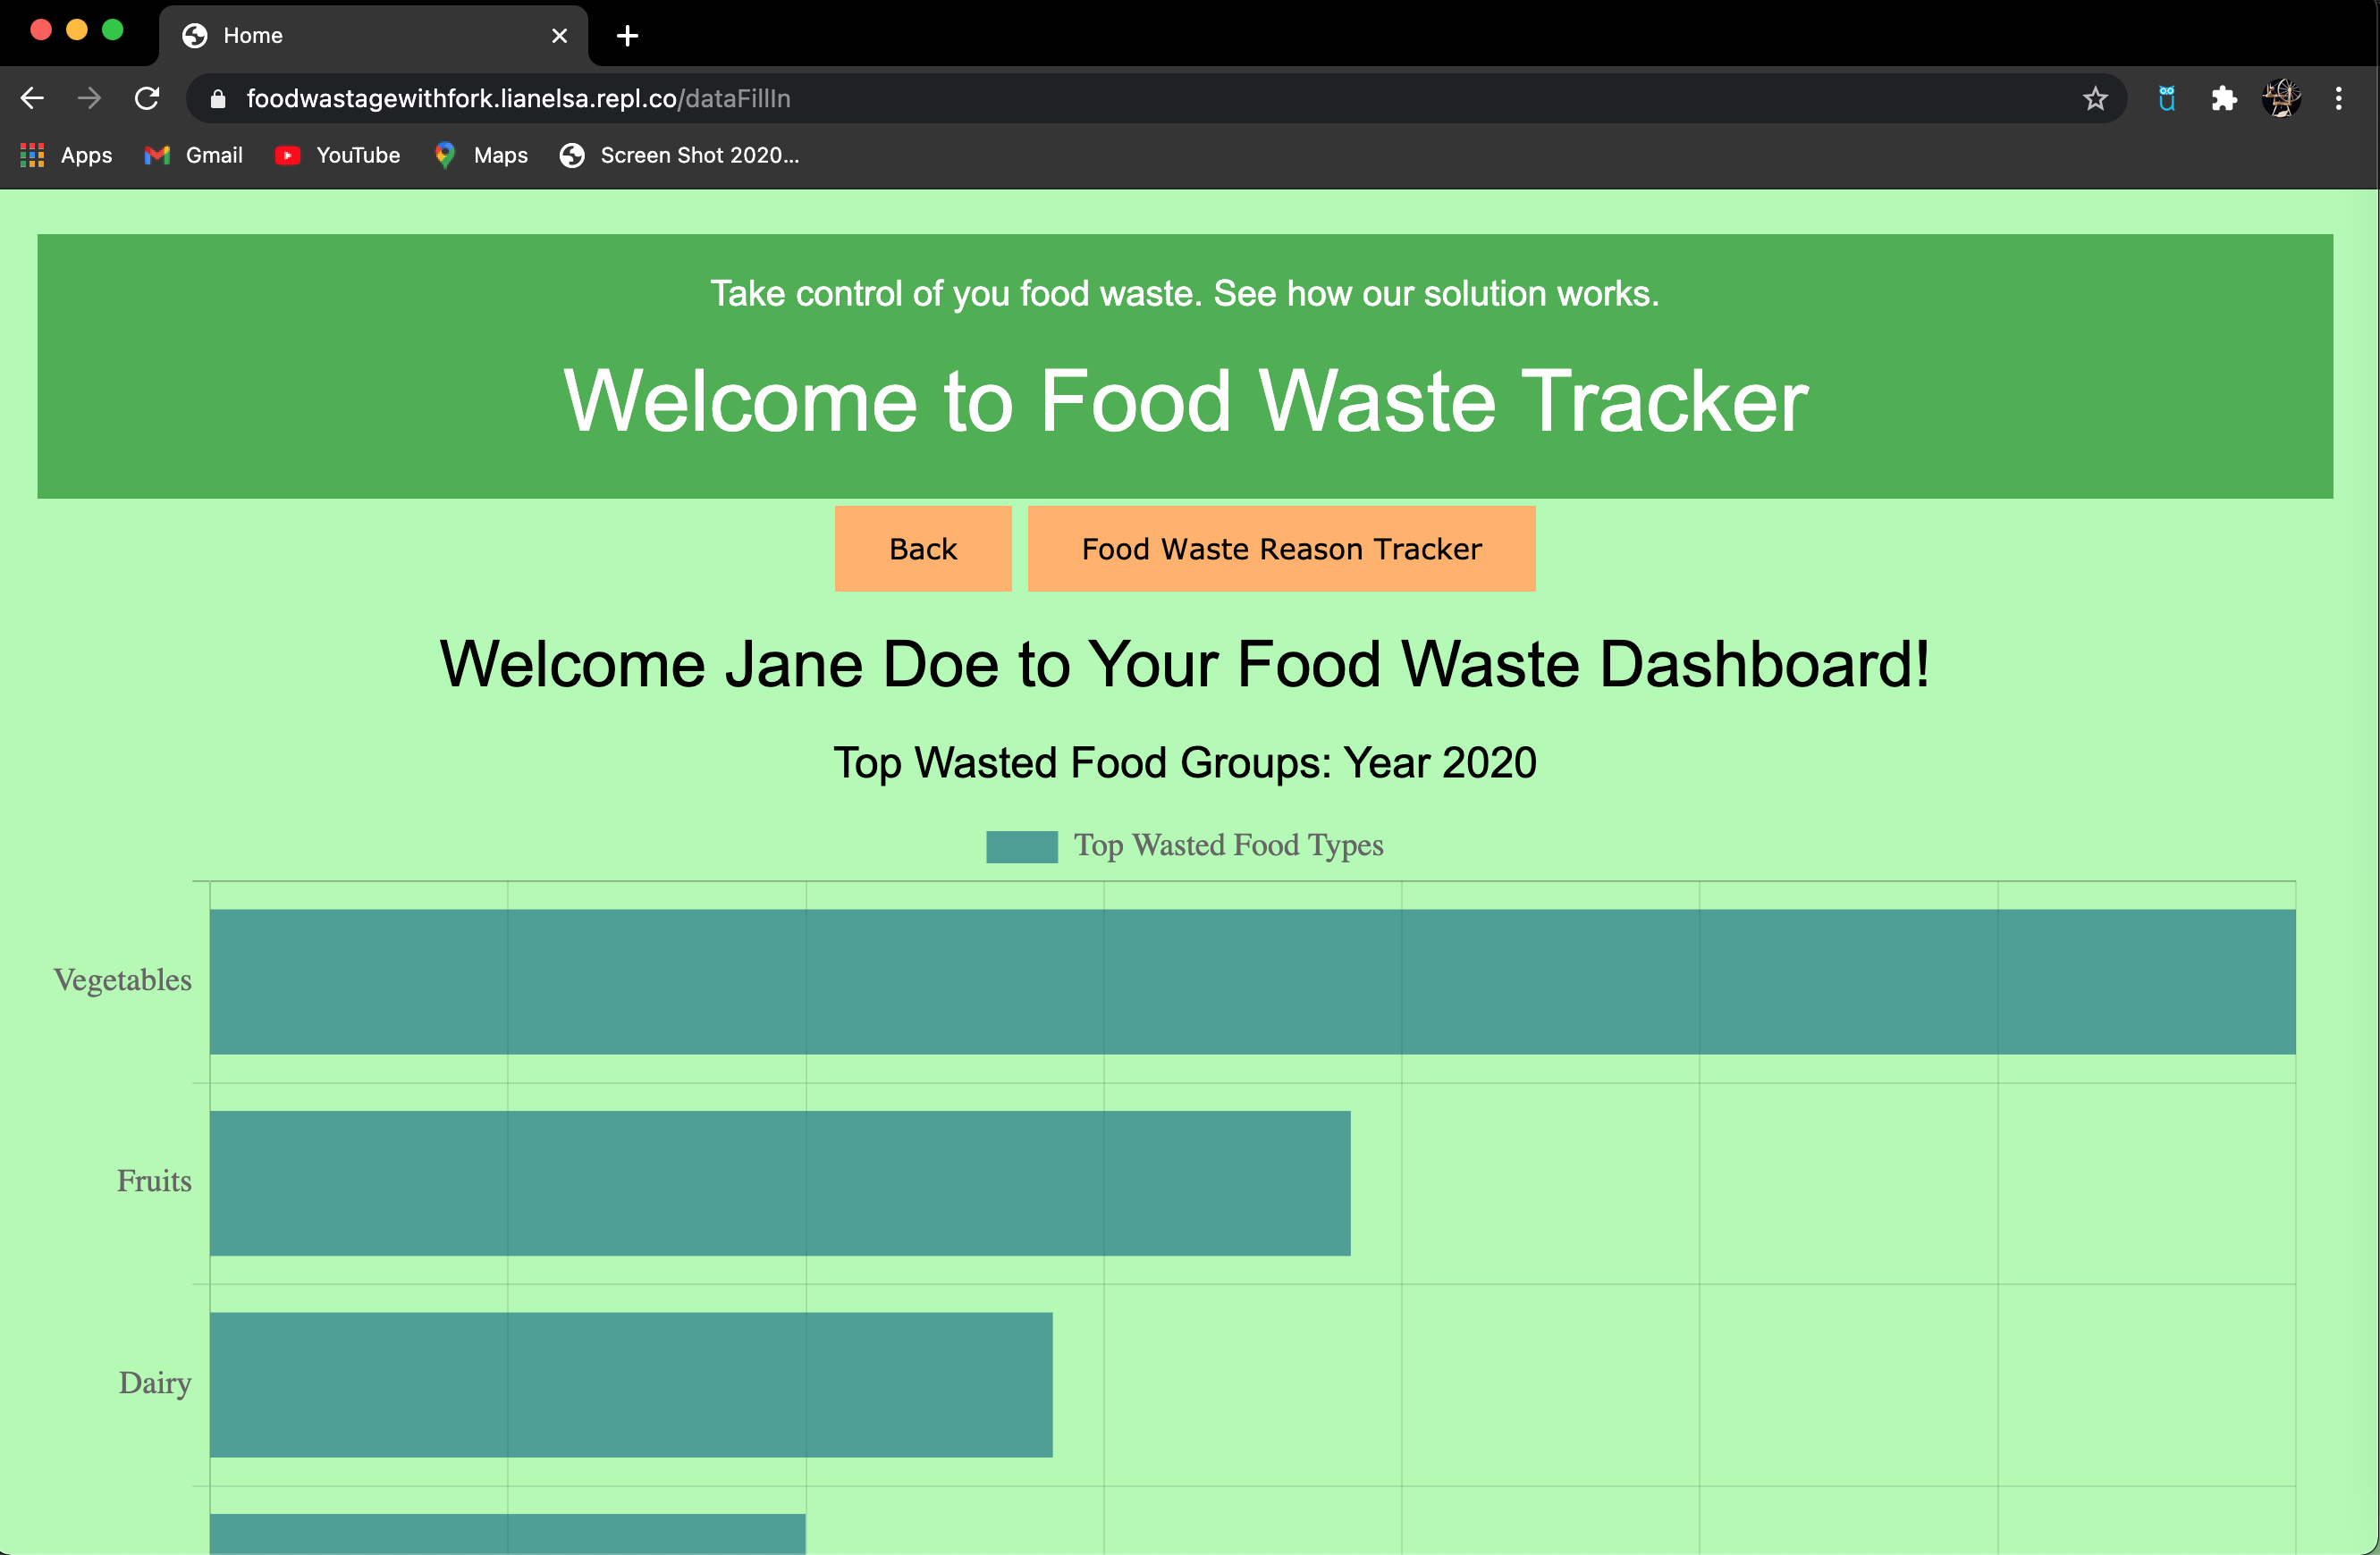Open the Gmail bookmark
This screenshot has height=1555, width=2380.
pyautogui.click(x=193, y=155)
